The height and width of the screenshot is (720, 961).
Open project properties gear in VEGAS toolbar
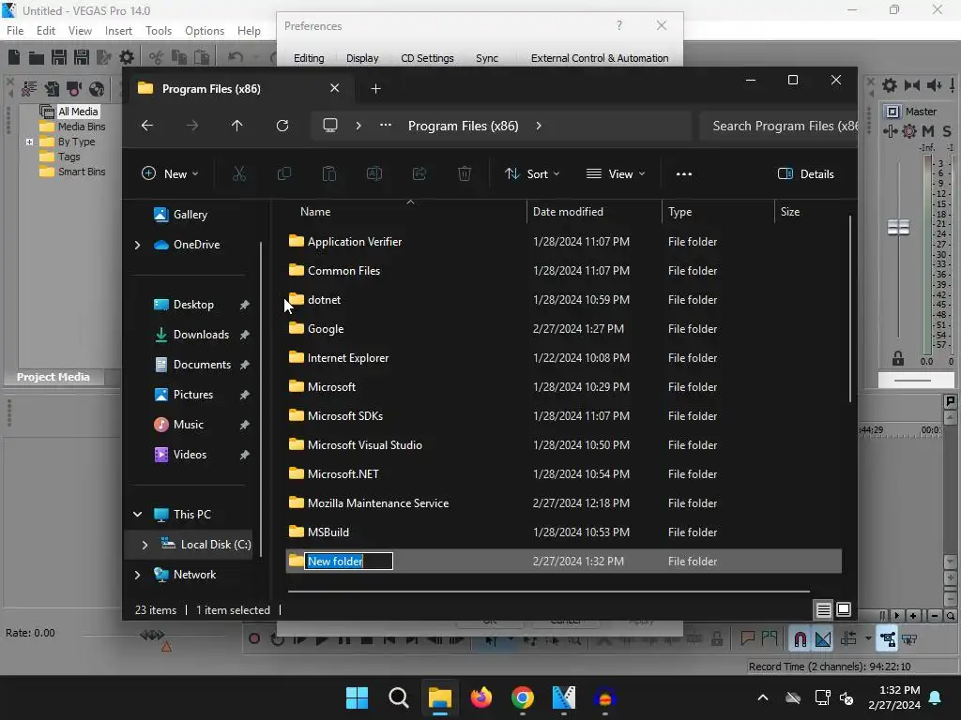pos(127,57)
